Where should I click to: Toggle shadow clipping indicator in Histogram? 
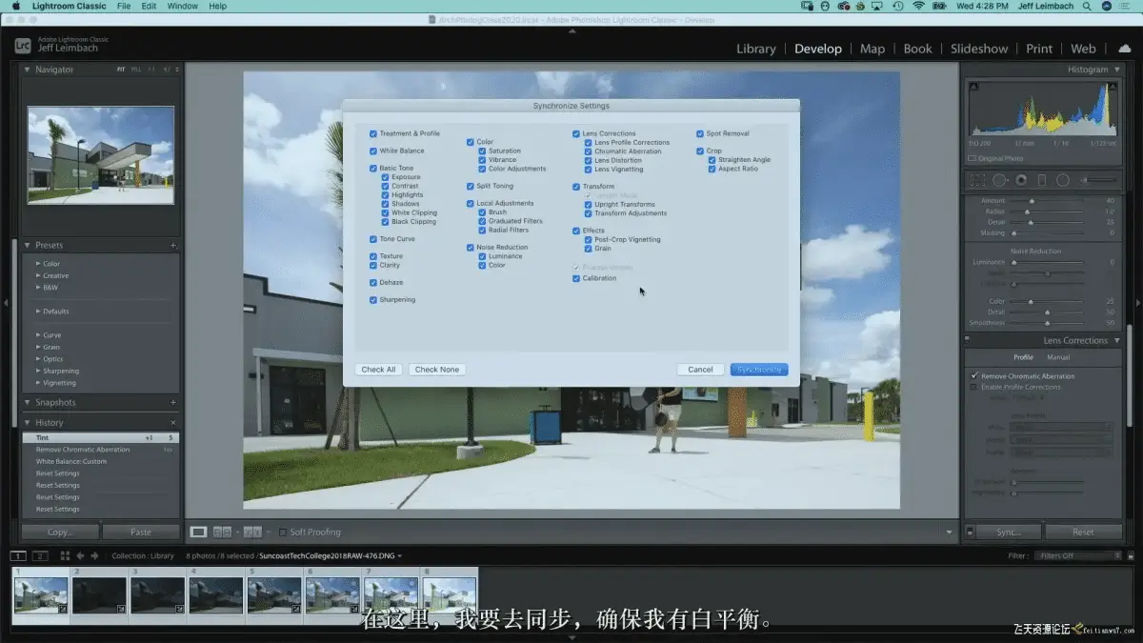click(x=973, y=87)
